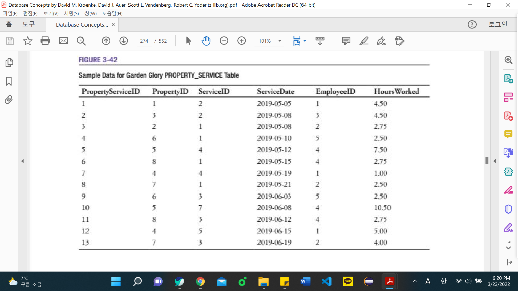This screenshot has height=291, width=518.
Task: Open the Find text magnifier tool
Action: pyautogui.click(x=81, y=41)
